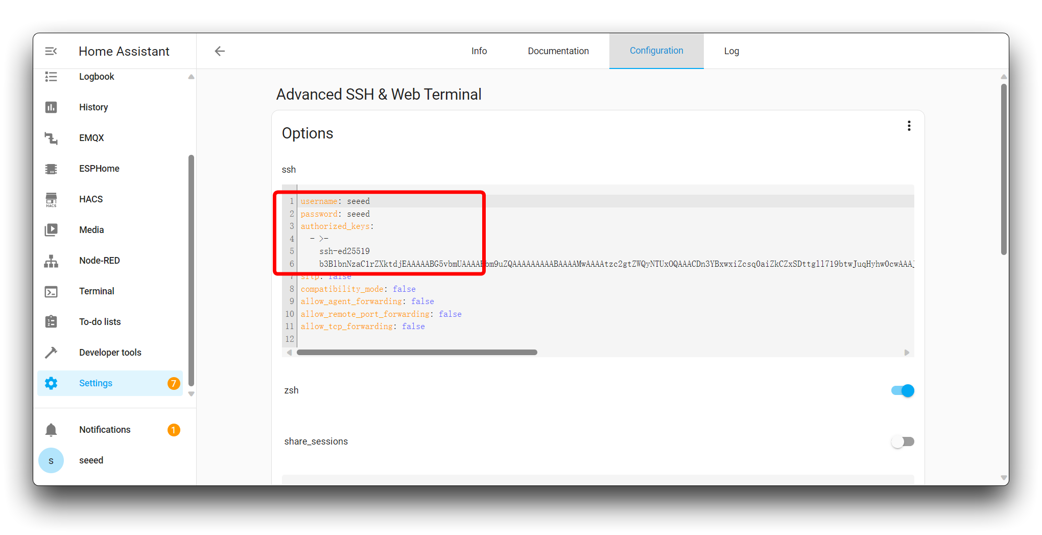Viewport: 1042px width, 535px height.
Task: Collapse the sidebar with the menu icon
Action: 51,51
